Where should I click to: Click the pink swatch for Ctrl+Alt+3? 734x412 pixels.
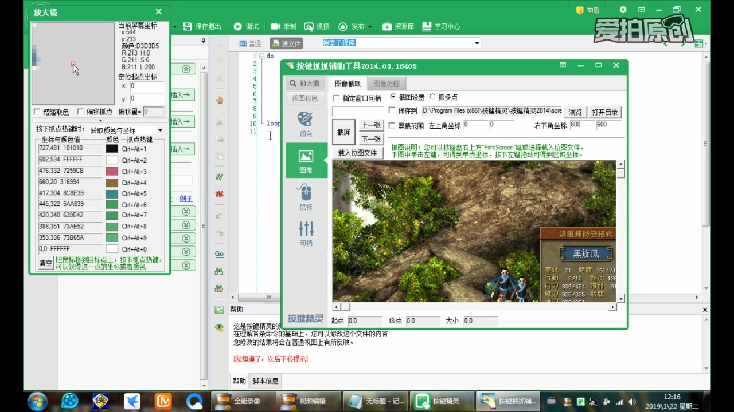click(112, 171)
